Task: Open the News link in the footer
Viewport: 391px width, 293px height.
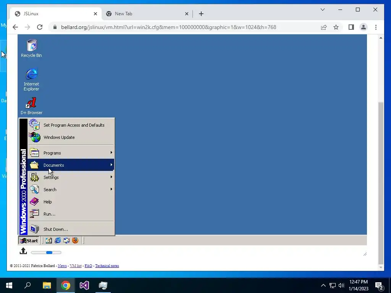Action: 62,266
